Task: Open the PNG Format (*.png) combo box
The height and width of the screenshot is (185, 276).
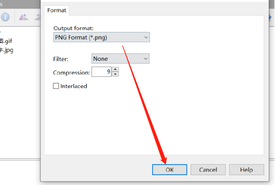Action: (101, 37)
